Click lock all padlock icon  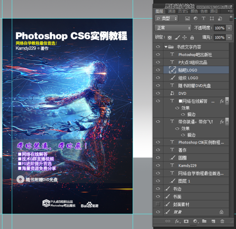pyautogui.click(x=192, y=37)
